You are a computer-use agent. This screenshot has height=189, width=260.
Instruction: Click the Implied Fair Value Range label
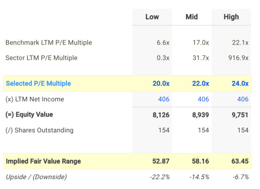click(43, 161)
